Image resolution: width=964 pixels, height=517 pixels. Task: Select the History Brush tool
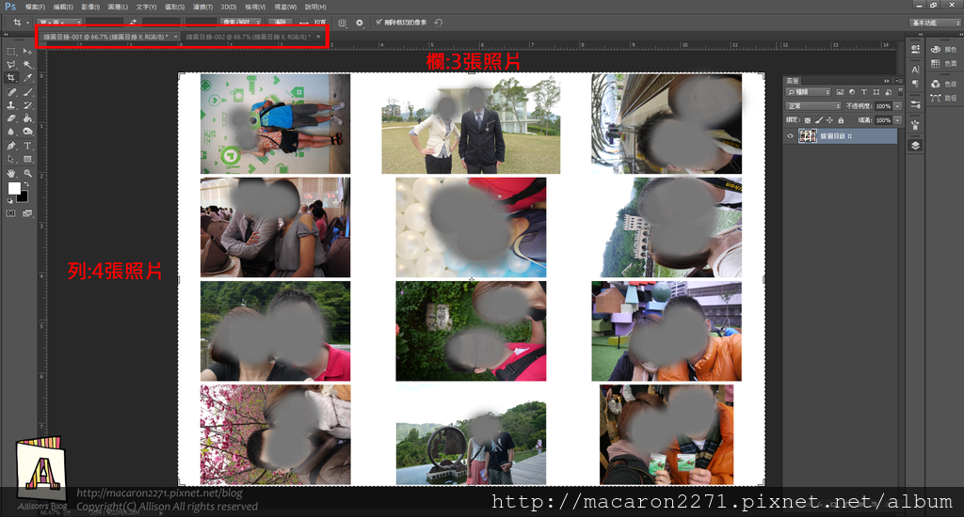(27, 105)
